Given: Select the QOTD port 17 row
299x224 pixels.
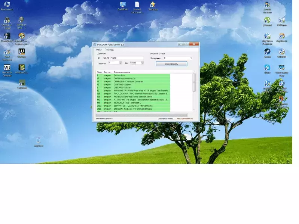Looking at the screenshot, I should [133, 78].
